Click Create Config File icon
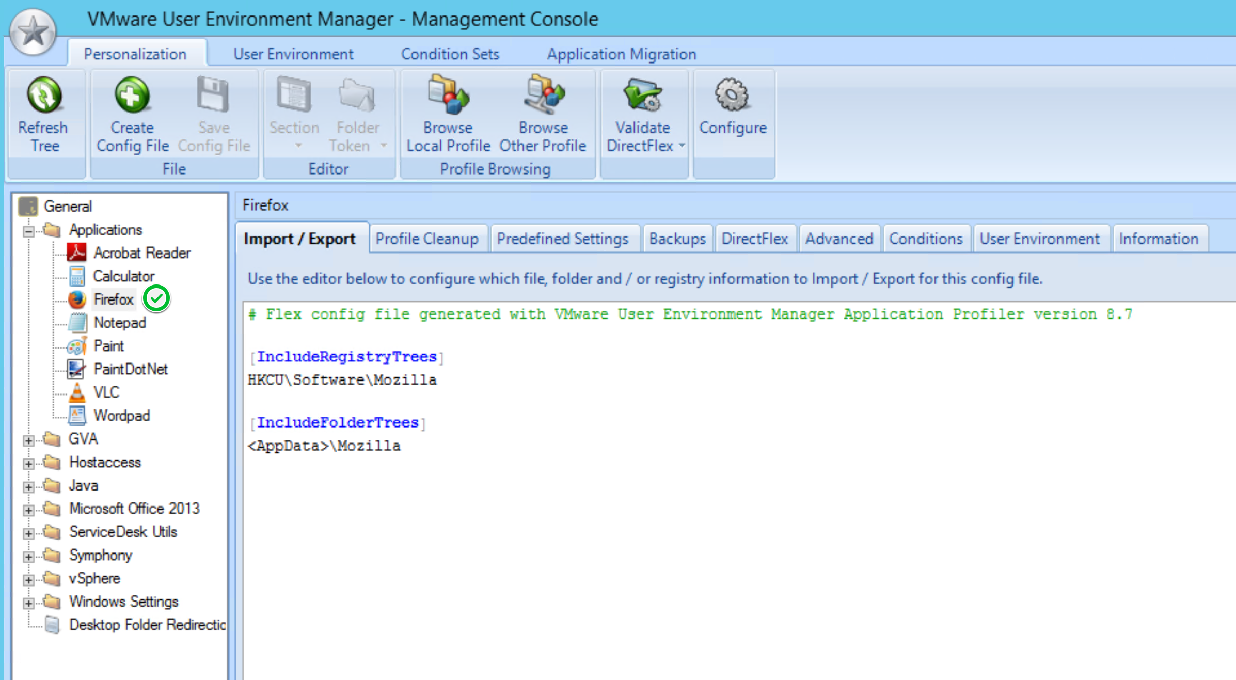1236x680 pixels. [132, 95]
